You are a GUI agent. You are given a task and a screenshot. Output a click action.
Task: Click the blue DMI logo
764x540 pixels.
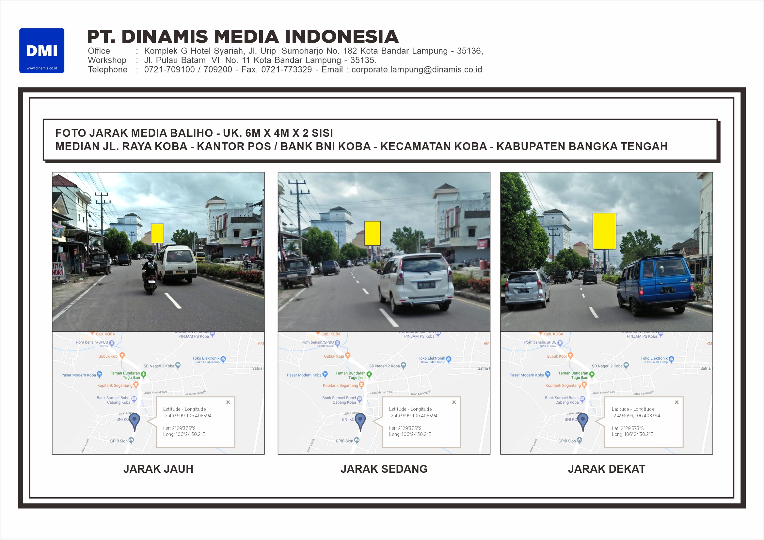(x=41, y=51)
